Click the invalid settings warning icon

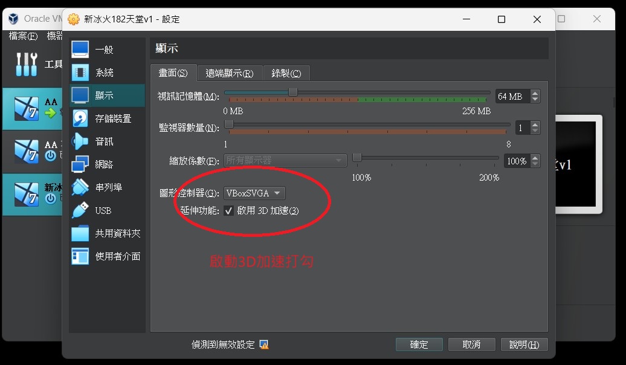point(263,344)
